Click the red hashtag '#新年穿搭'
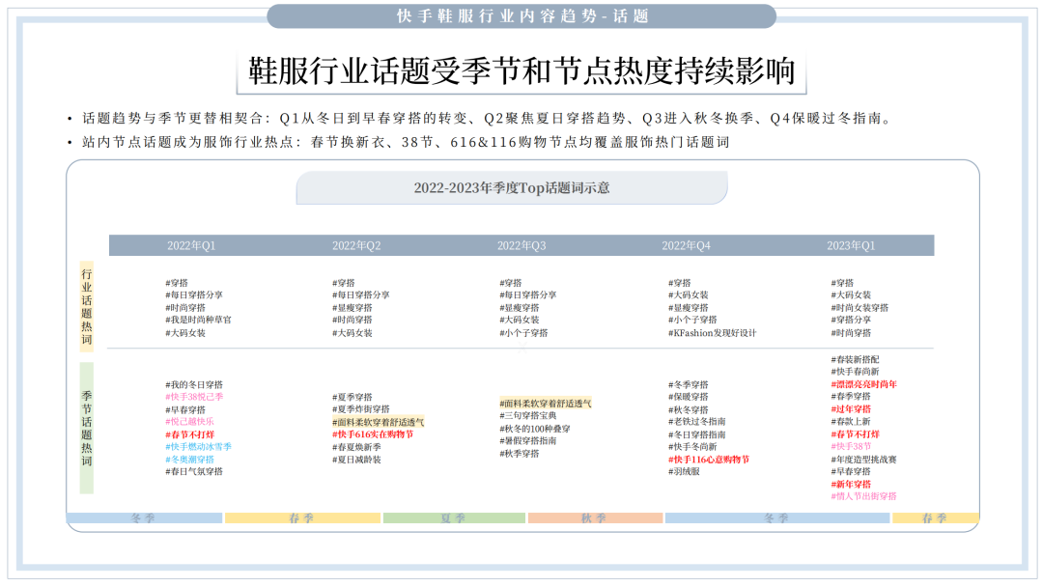Image resolution: width=1043 pixels, height=587 pixels. pos(851,485)
